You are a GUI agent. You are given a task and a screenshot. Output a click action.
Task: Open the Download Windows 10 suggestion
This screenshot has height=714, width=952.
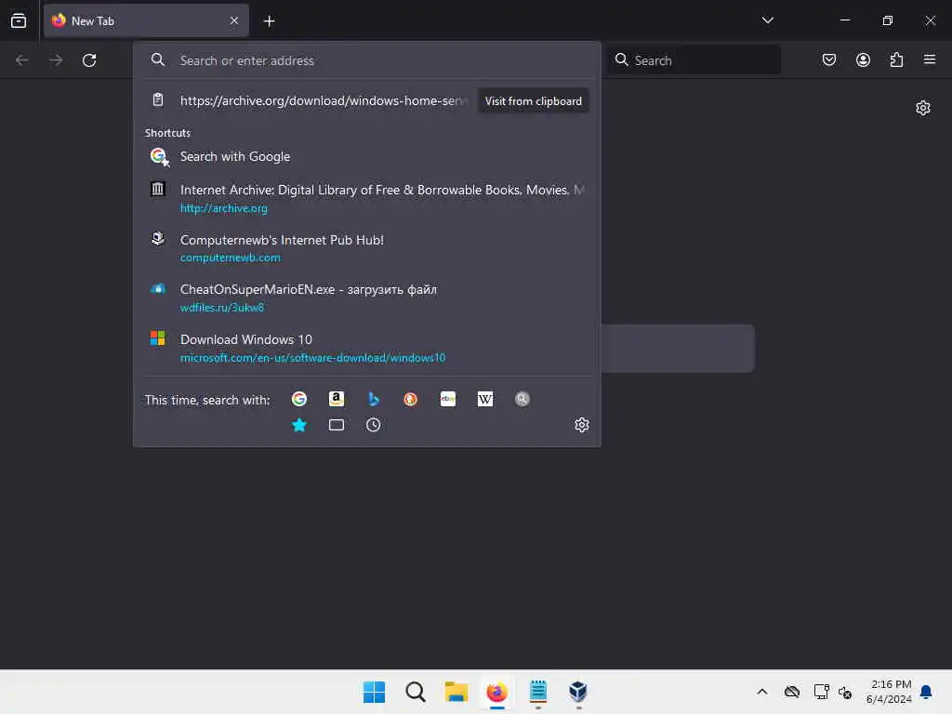click(x=366, y=348)
